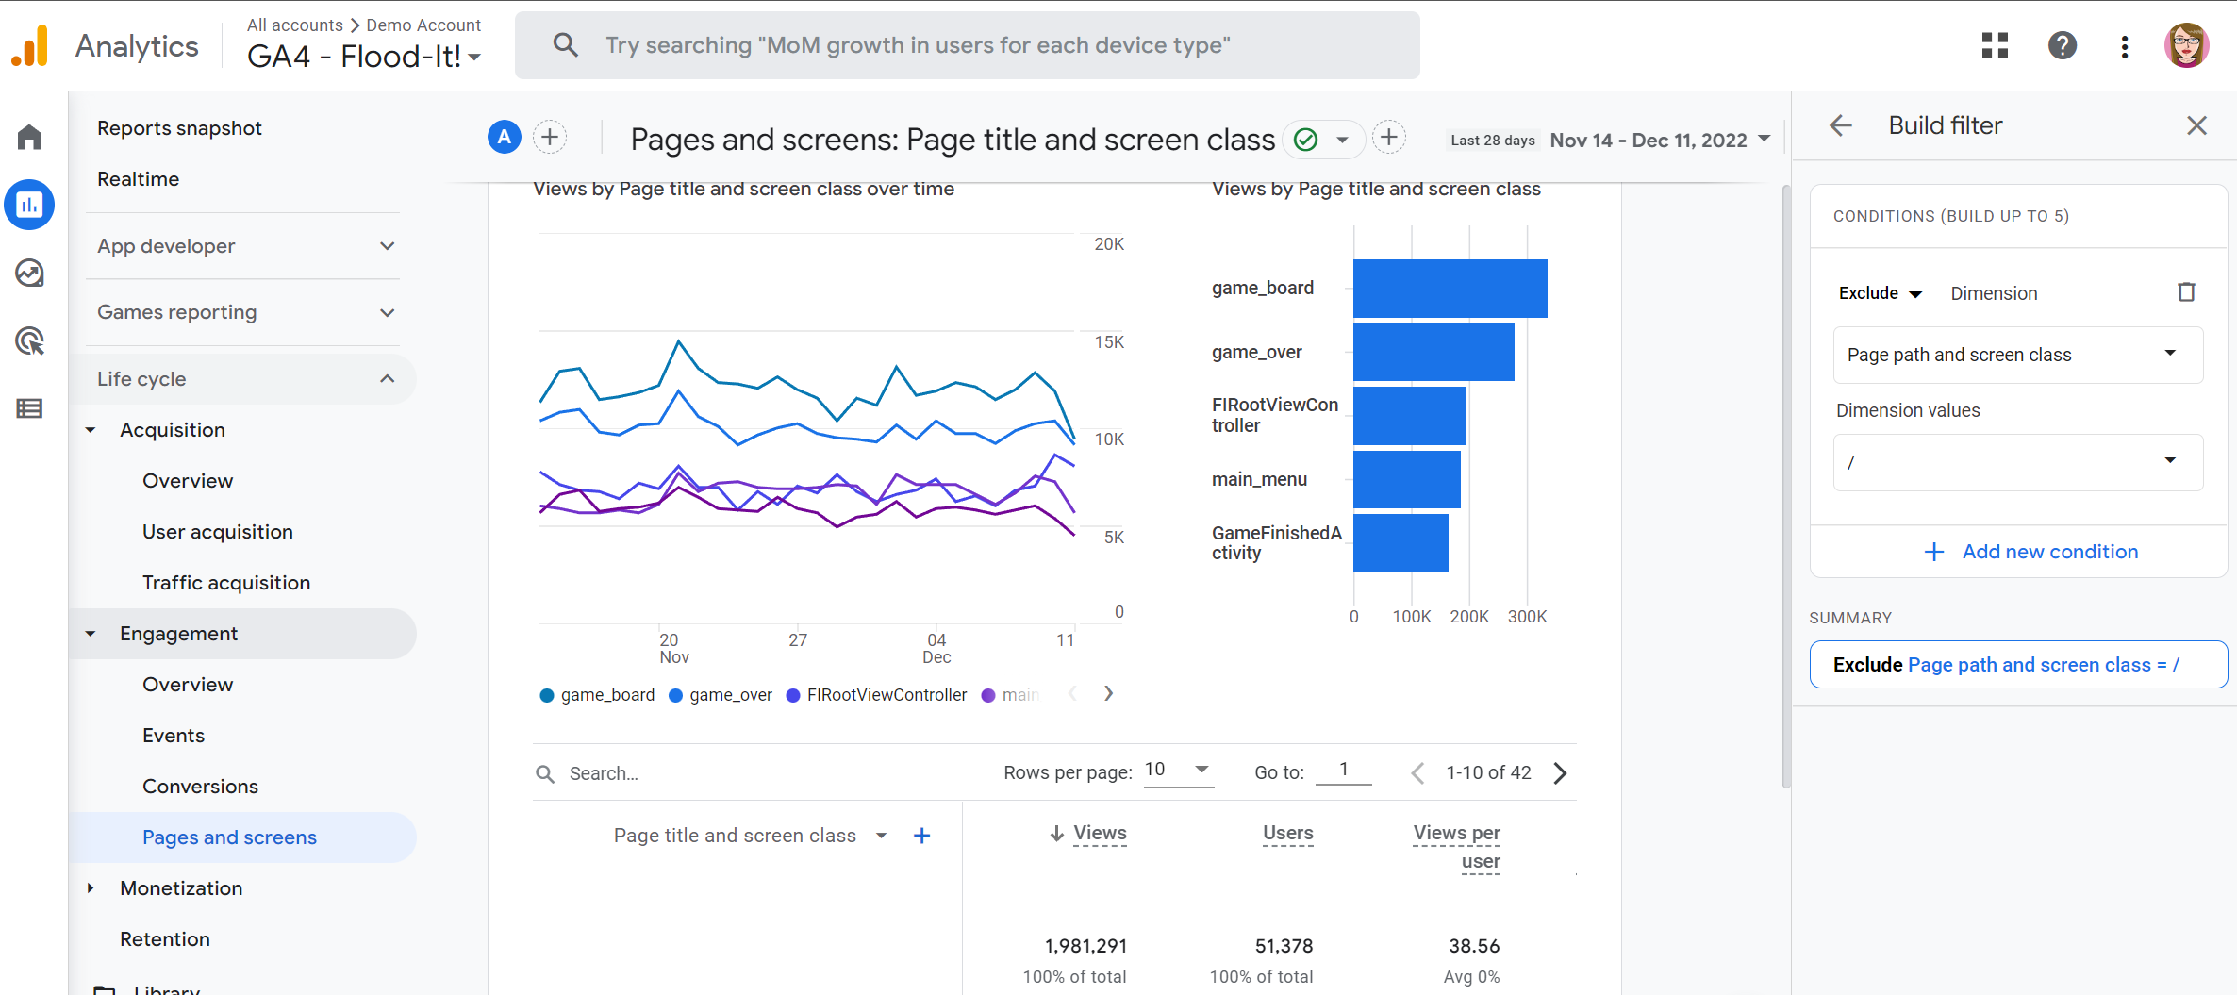Image resolution: width=2237 pixels, height=995 pixels.
Task: Expand the Games reporting section
Action: point(244,312)
